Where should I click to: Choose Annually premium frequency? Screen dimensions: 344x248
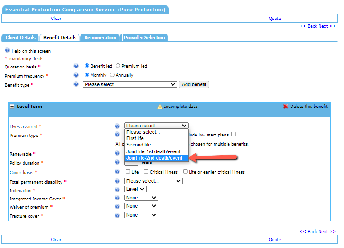(x=112, y=75)
